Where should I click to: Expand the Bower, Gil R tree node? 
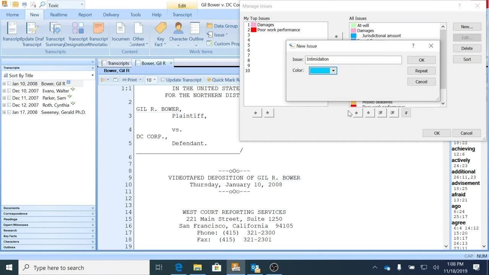click(x=4, y=84)
